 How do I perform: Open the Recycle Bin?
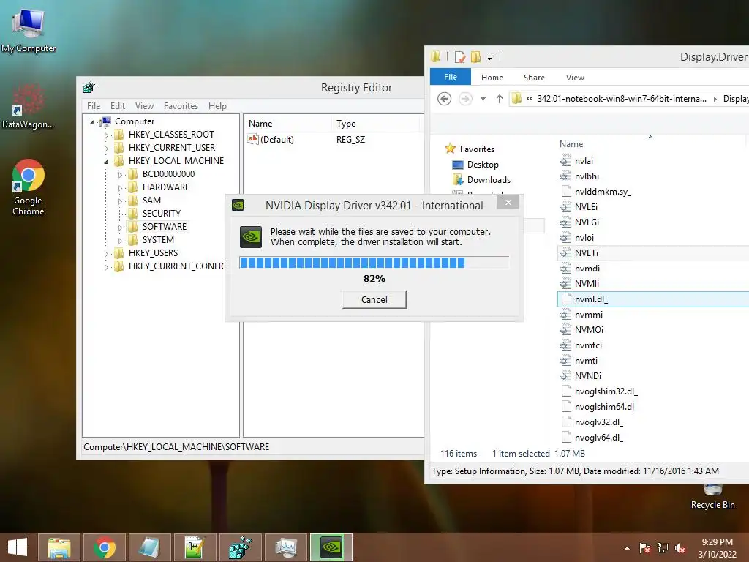pyautogui.click(x=712, y=497)
